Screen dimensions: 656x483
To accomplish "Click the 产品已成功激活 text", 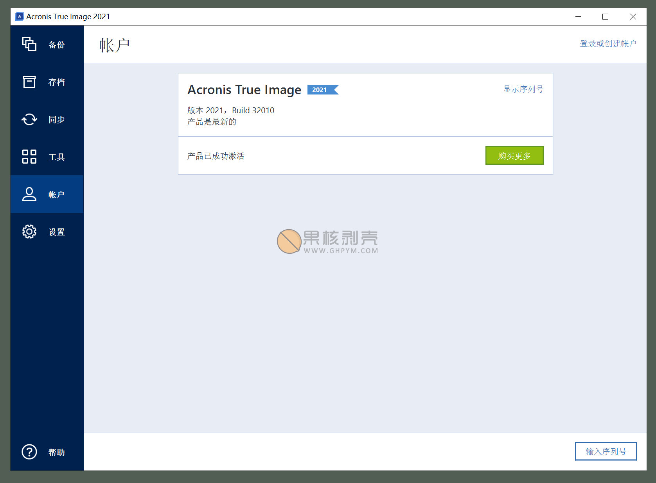I will coord(216,156).
